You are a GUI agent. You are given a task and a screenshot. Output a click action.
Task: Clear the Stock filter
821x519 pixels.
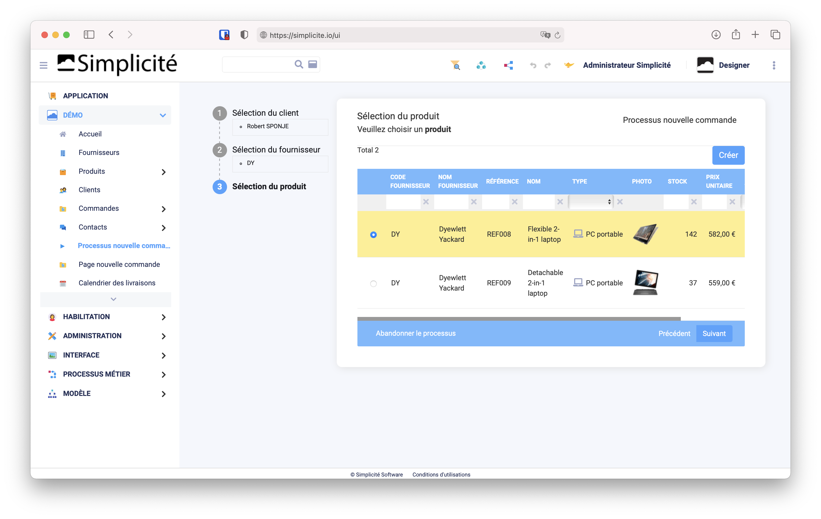tap(694, 202)
